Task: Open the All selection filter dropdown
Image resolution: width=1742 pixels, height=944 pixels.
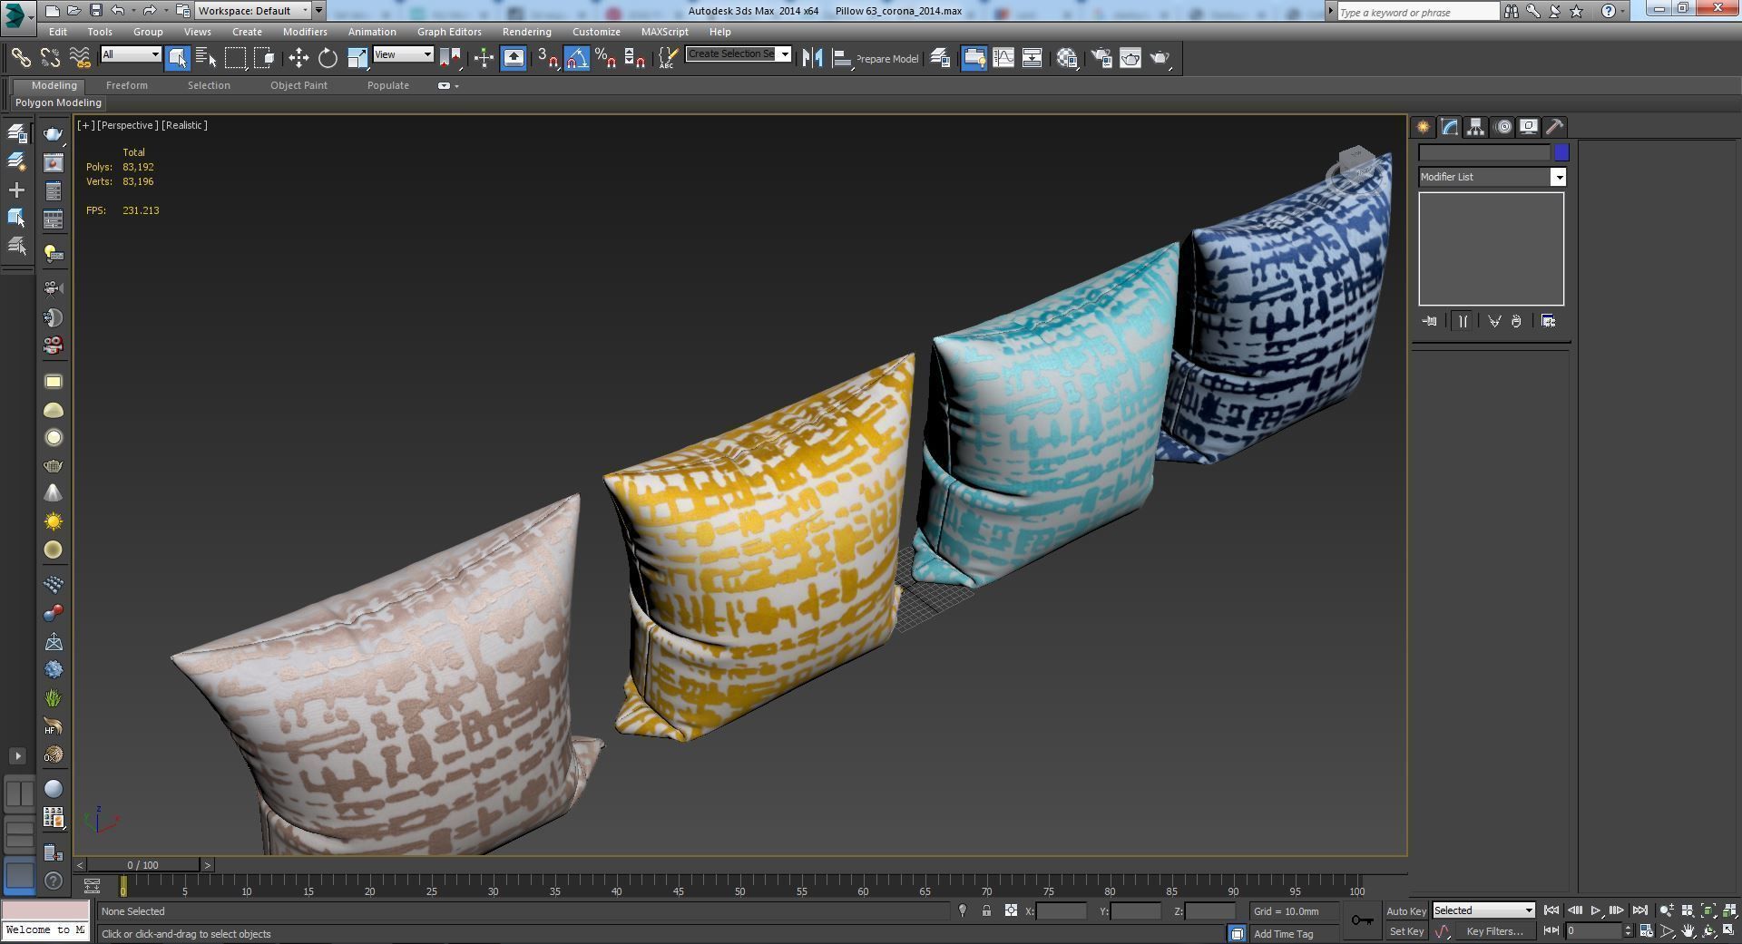Action: coord(132,54)
